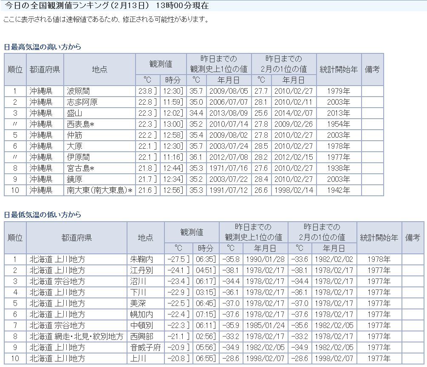Select the 仲筋 station cell
The width and height of the screenshot is (427, 367).
click(x=99, y=135)
